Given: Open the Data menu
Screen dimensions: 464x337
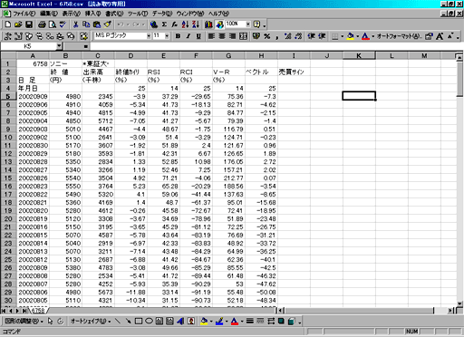Looking at the screenshot, I should (162, 14).
